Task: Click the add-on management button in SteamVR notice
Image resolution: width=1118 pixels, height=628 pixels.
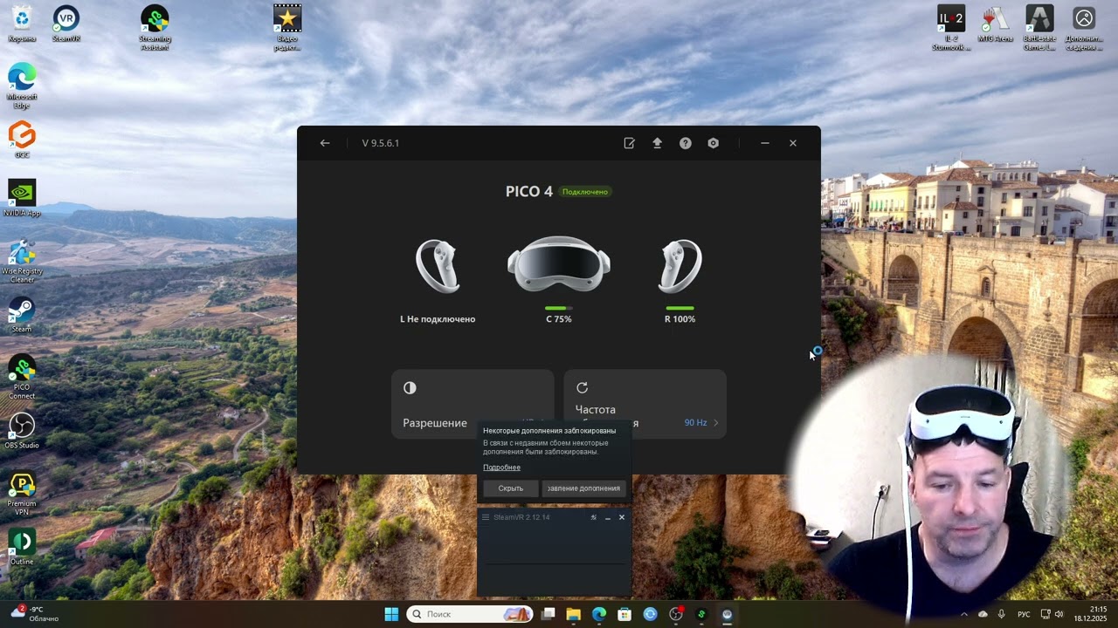Action: click(x=583, y=488)
